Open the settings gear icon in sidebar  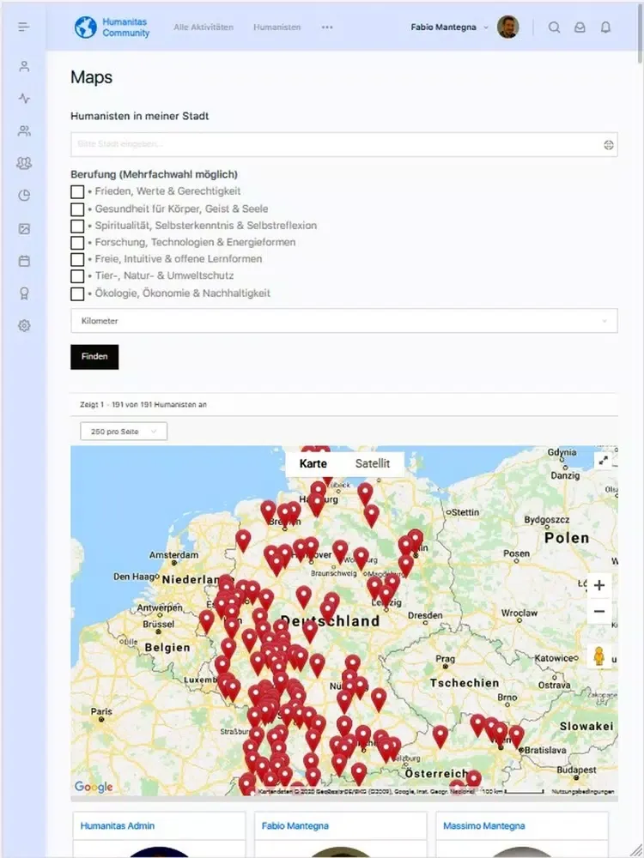pos(24,325)
